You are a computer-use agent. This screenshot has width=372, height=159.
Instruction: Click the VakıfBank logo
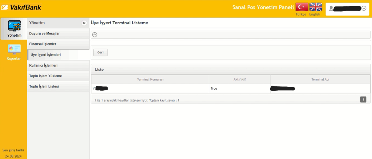(x=21, y=7)
